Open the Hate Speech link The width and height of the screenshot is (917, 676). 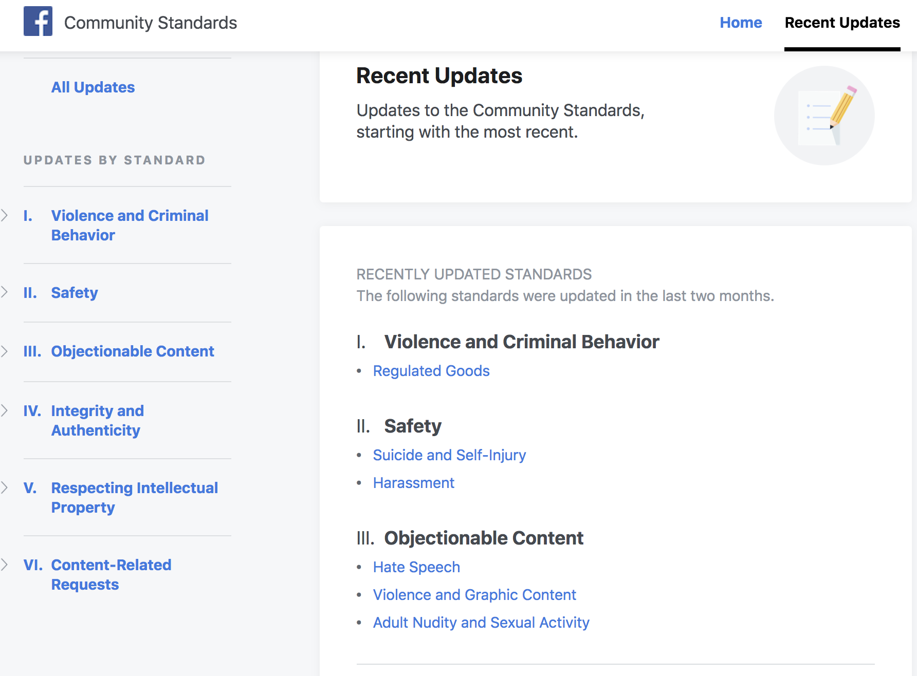point(416,567)
